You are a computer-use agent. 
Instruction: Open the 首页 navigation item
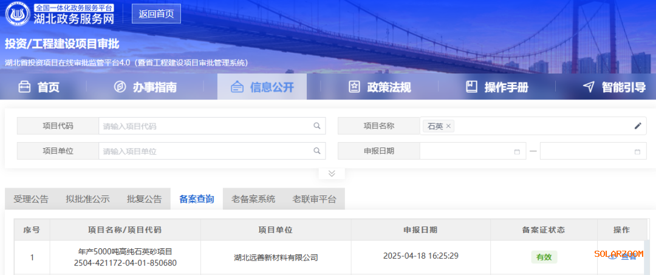click(39, 87)
